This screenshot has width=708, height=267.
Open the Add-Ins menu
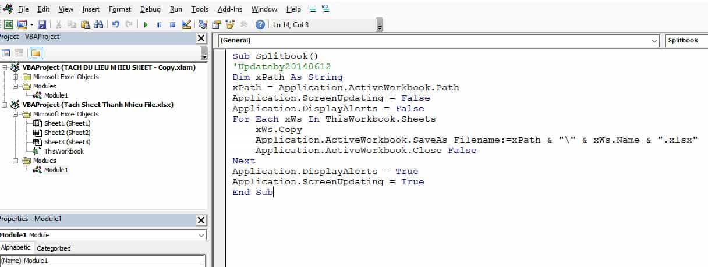click(x=231, y=9)
